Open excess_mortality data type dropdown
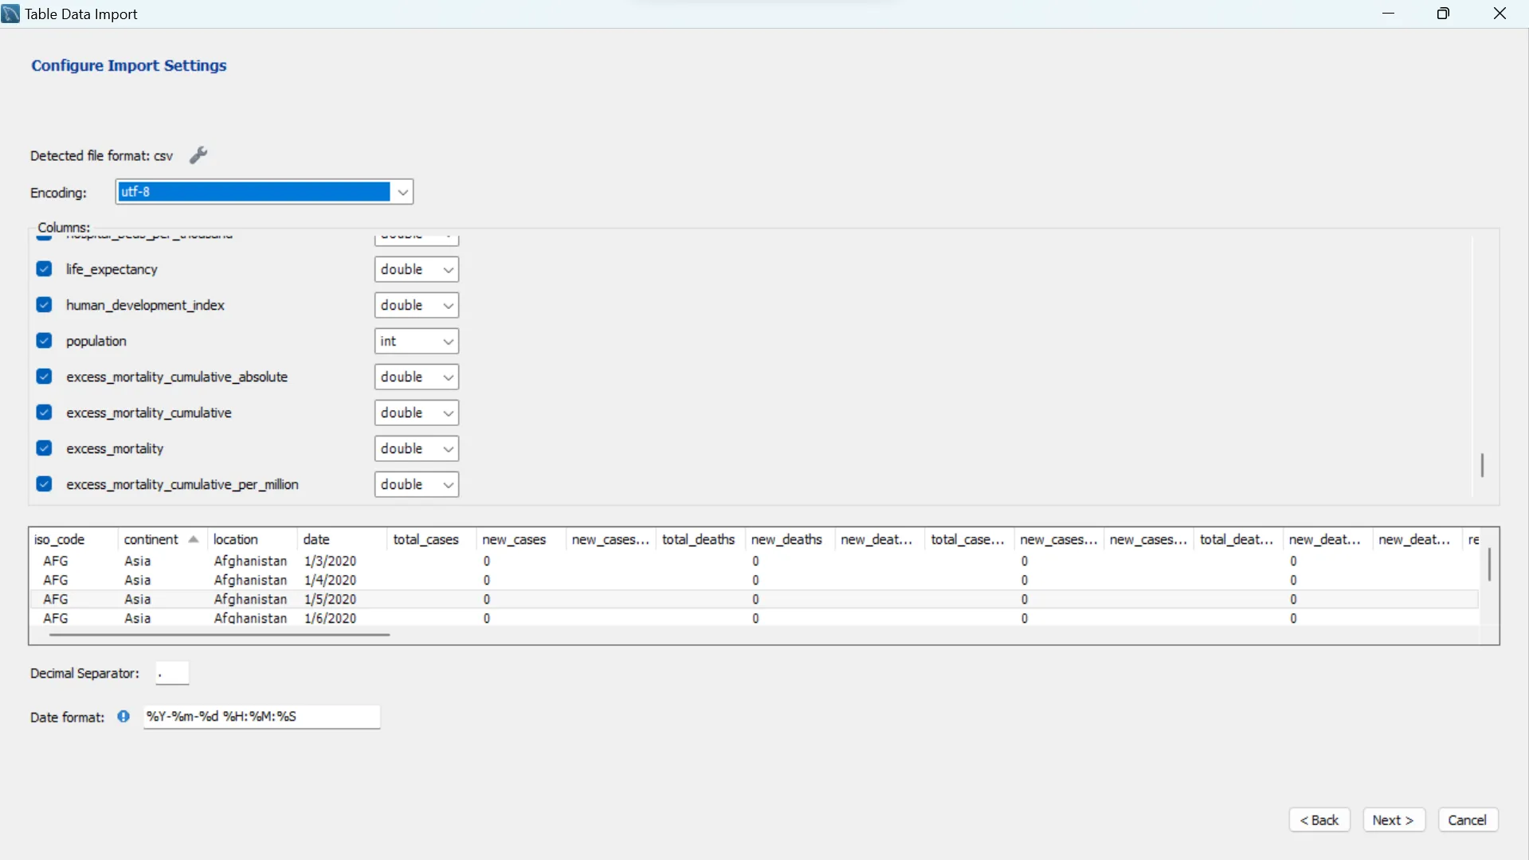The width and height of the screenshot is (1529, 860). coord(417,449)
